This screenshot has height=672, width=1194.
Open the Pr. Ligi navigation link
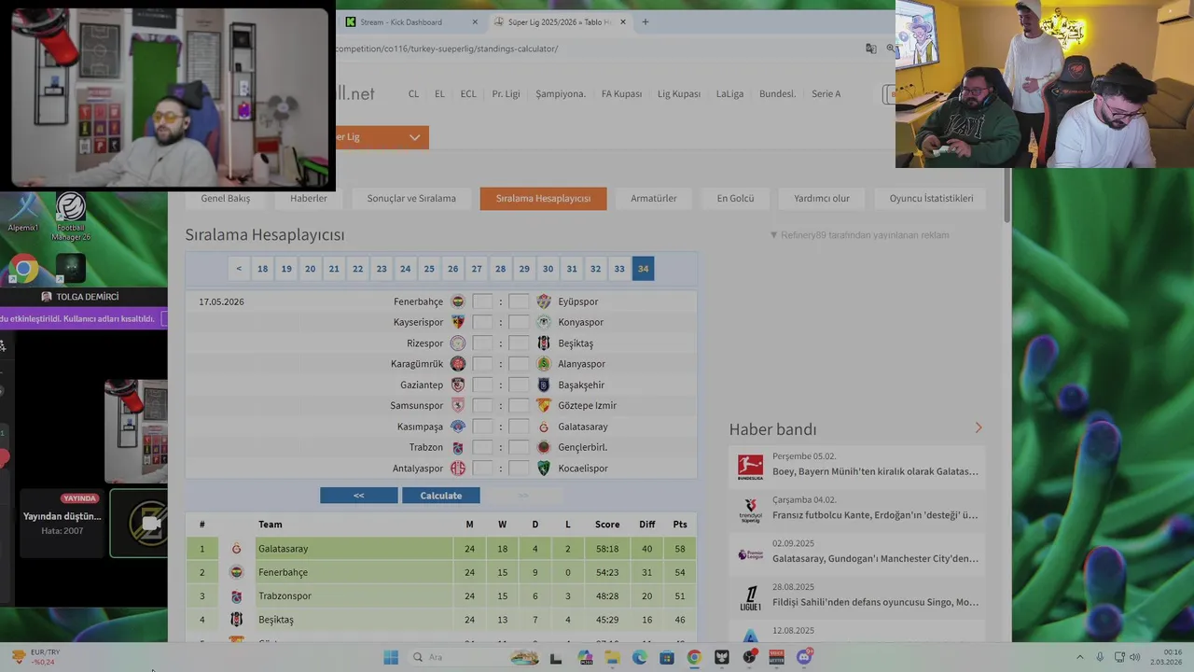pyautogui.click(x=507, y=93)
